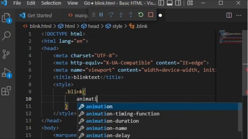Click the 'X-UA-Compatible' attribute value

coord(128,63)
